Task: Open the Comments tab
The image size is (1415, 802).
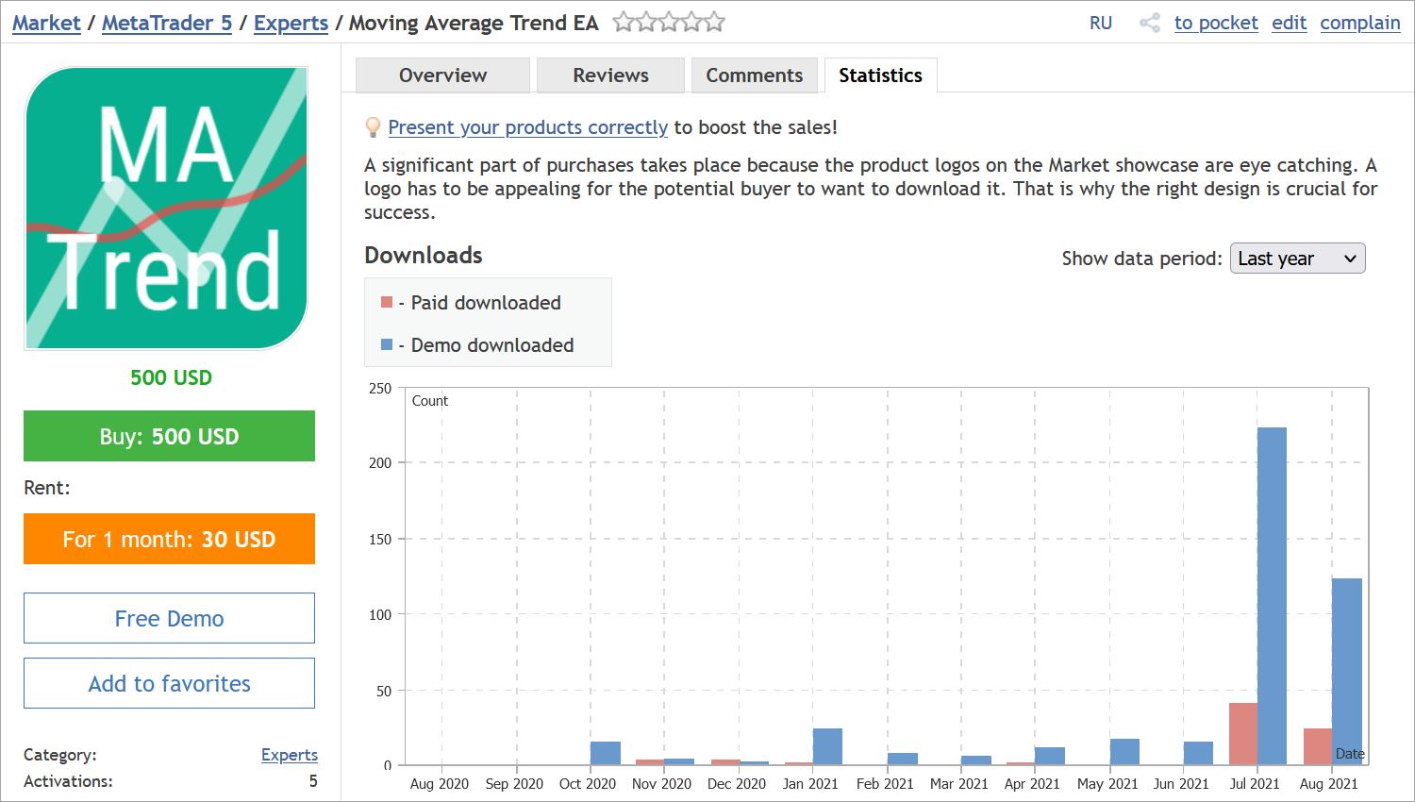Action: 754,75
